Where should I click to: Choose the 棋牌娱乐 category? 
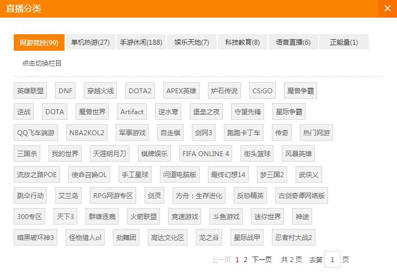[154, 153]
